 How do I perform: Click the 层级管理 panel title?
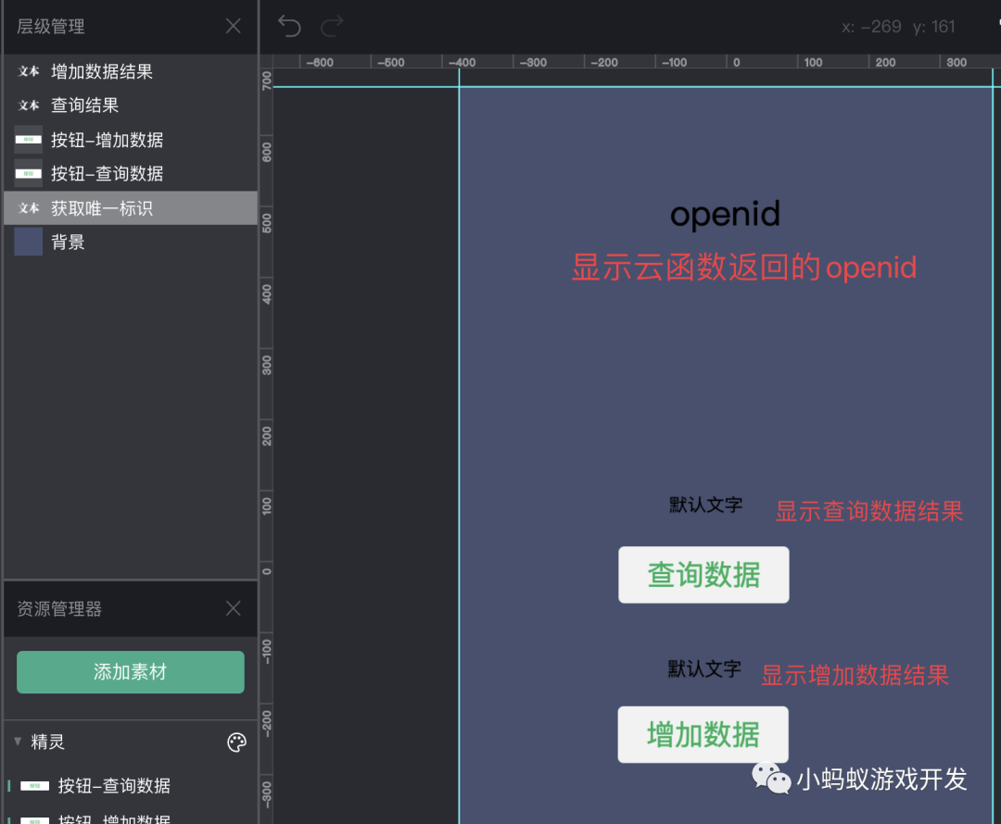(x=50, y=26)
